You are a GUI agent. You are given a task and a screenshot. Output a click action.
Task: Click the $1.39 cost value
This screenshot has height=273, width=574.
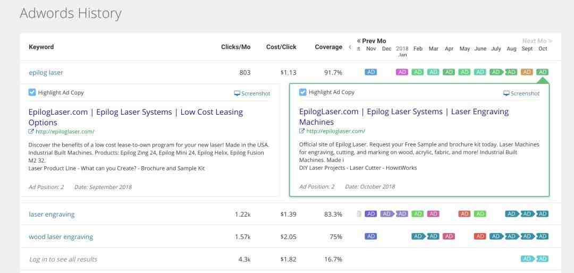289,215
